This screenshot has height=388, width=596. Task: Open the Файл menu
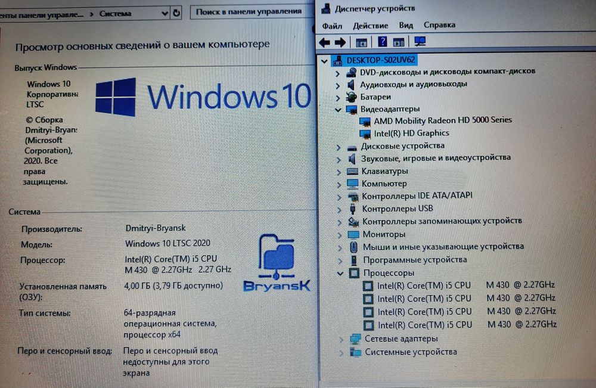point(332,26)
